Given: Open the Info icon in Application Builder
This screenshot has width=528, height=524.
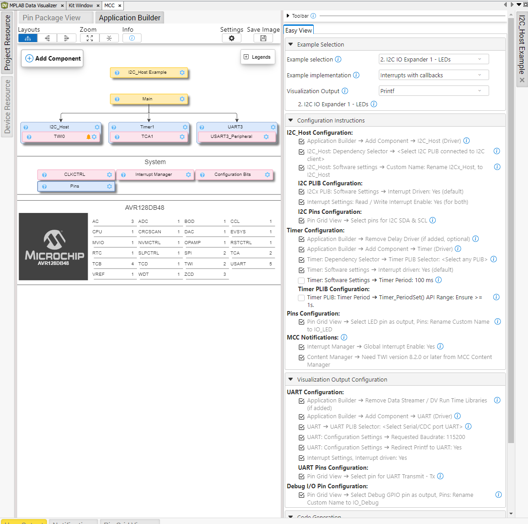Looking at the screenshot, I should (x=132, y=38).
